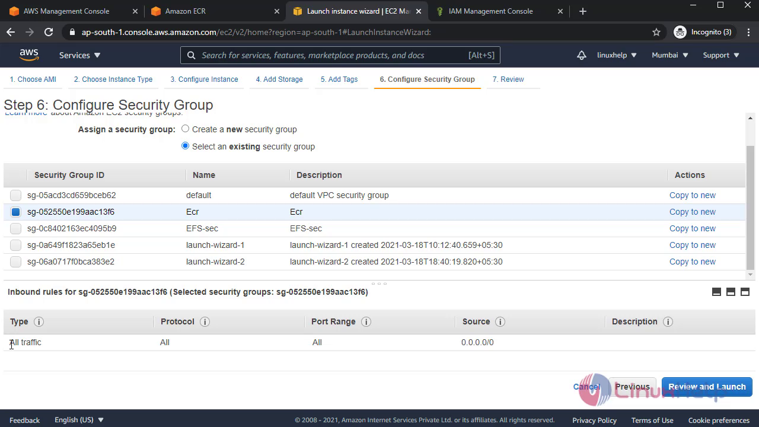Open the Feedback link in footer
The width and height of the screenshot is (759, 427).
(24, 420)
